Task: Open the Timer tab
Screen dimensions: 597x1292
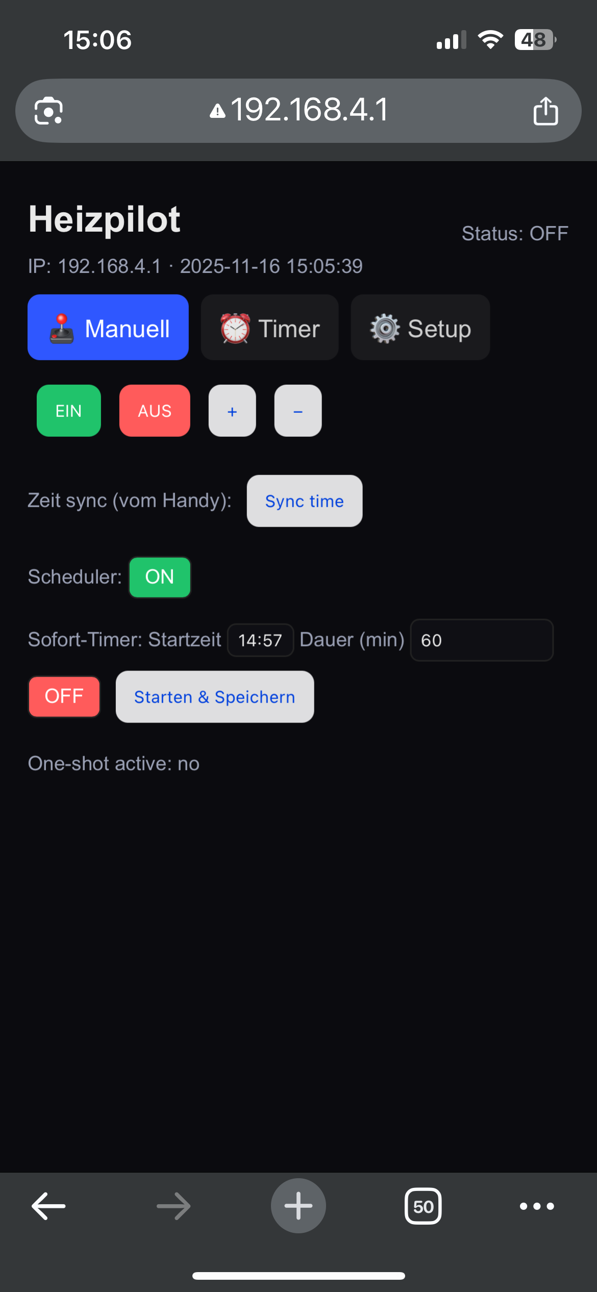Action: click(269, 328)
